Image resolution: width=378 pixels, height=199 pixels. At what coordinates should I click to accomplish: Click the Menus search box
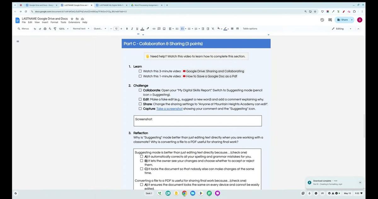[24, 29]
